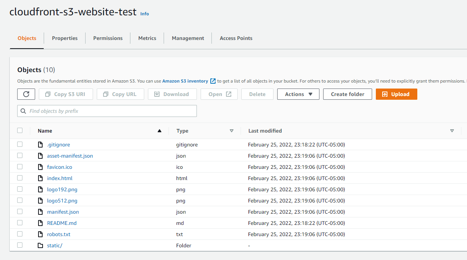Click the Download button
The image size is (467, 260).
172,94
